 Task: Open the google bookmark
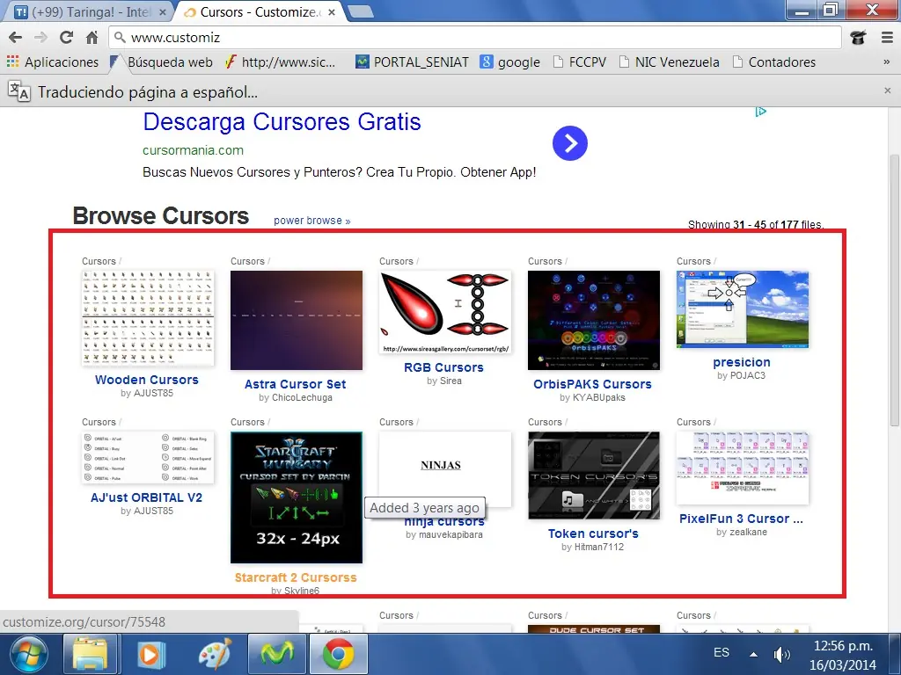coord(510,62)
